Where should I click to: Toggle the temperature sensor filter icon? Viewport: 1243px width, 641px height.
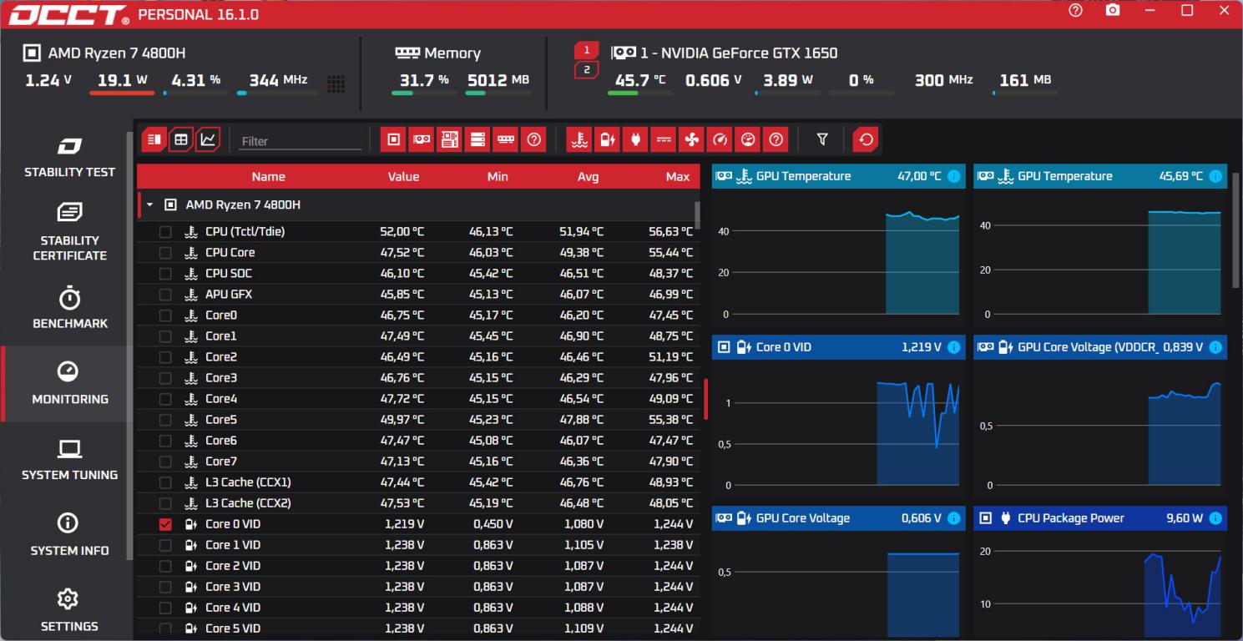(x=579, y=139)
